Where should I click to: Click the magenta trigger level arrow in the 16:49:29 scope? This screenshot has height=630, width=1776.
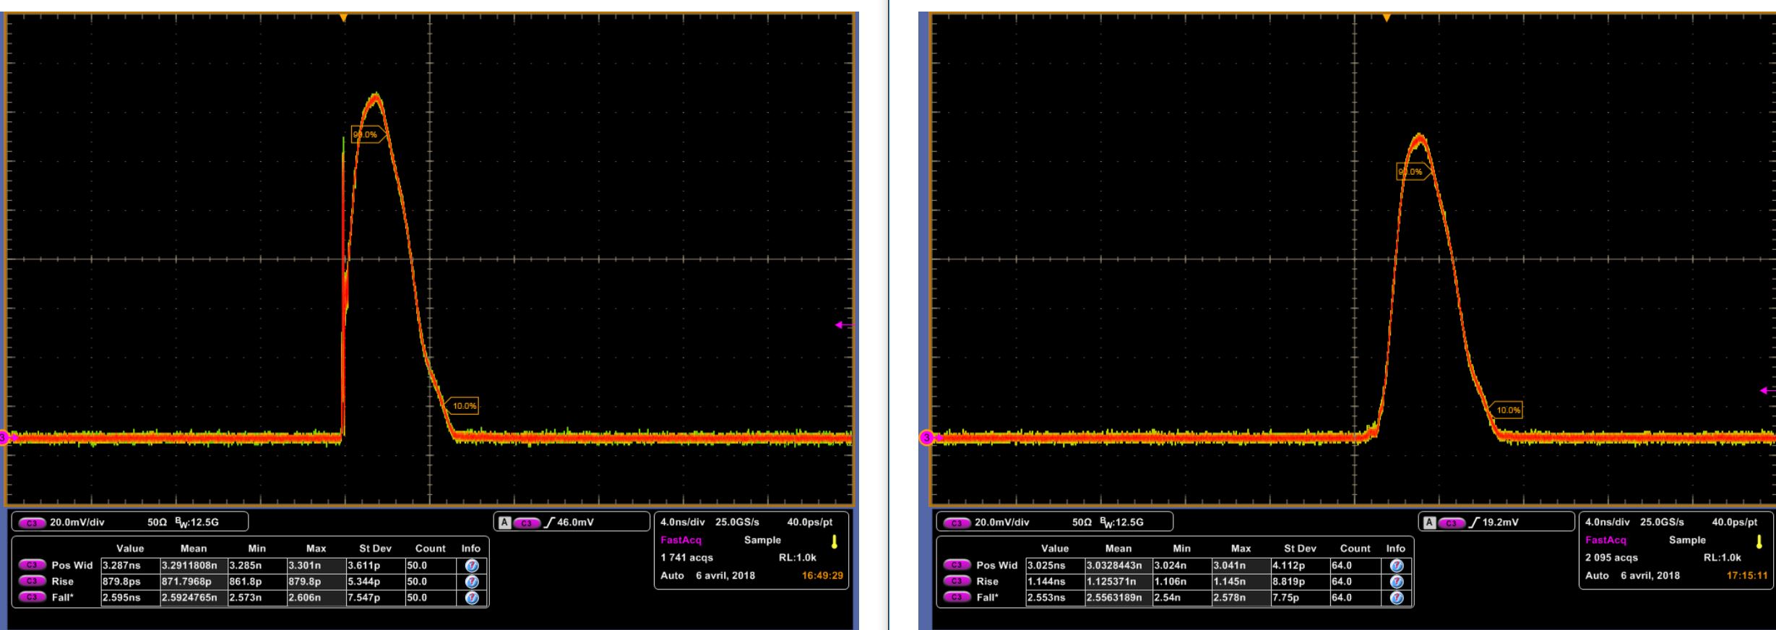842,325
